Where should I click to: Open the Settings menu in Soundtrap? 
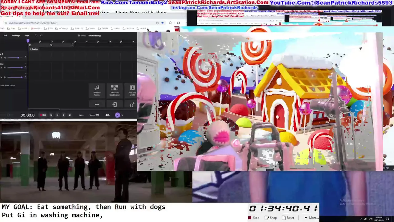tap(16, 35)
